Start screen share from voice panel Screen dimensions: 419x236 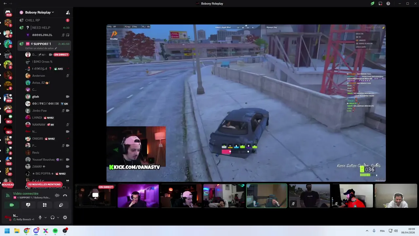coord(28,205)
